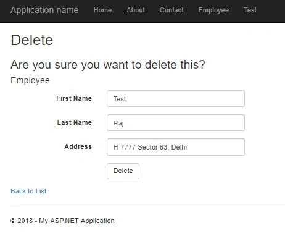
Task: Open the Home menu item
Action: point(102,10)
